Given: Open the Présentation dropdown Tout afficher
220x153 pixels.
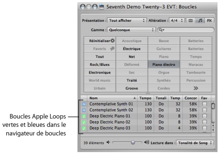Looking at the screenshot, I should click(127, 20).
